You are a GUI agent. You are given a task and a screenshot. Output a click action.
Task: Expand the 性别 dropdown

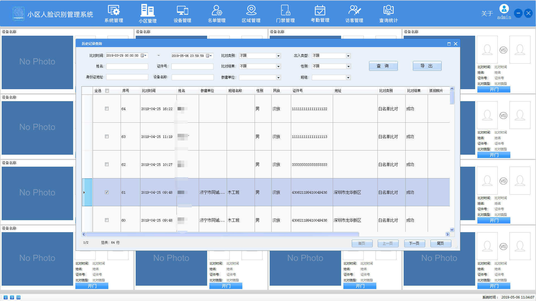[348, 66]
